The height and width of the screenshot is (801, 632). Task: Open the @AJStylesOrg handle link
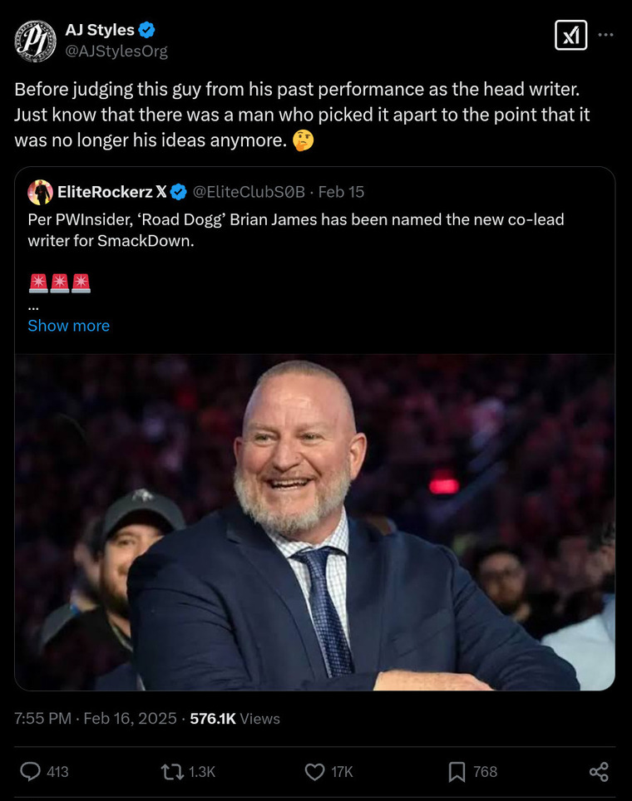click(116, 51)
